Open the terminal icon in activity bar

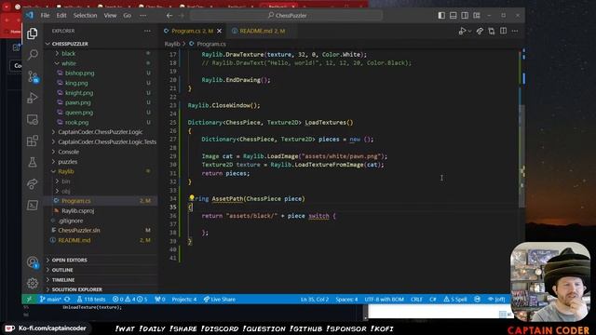click(33, 205)
